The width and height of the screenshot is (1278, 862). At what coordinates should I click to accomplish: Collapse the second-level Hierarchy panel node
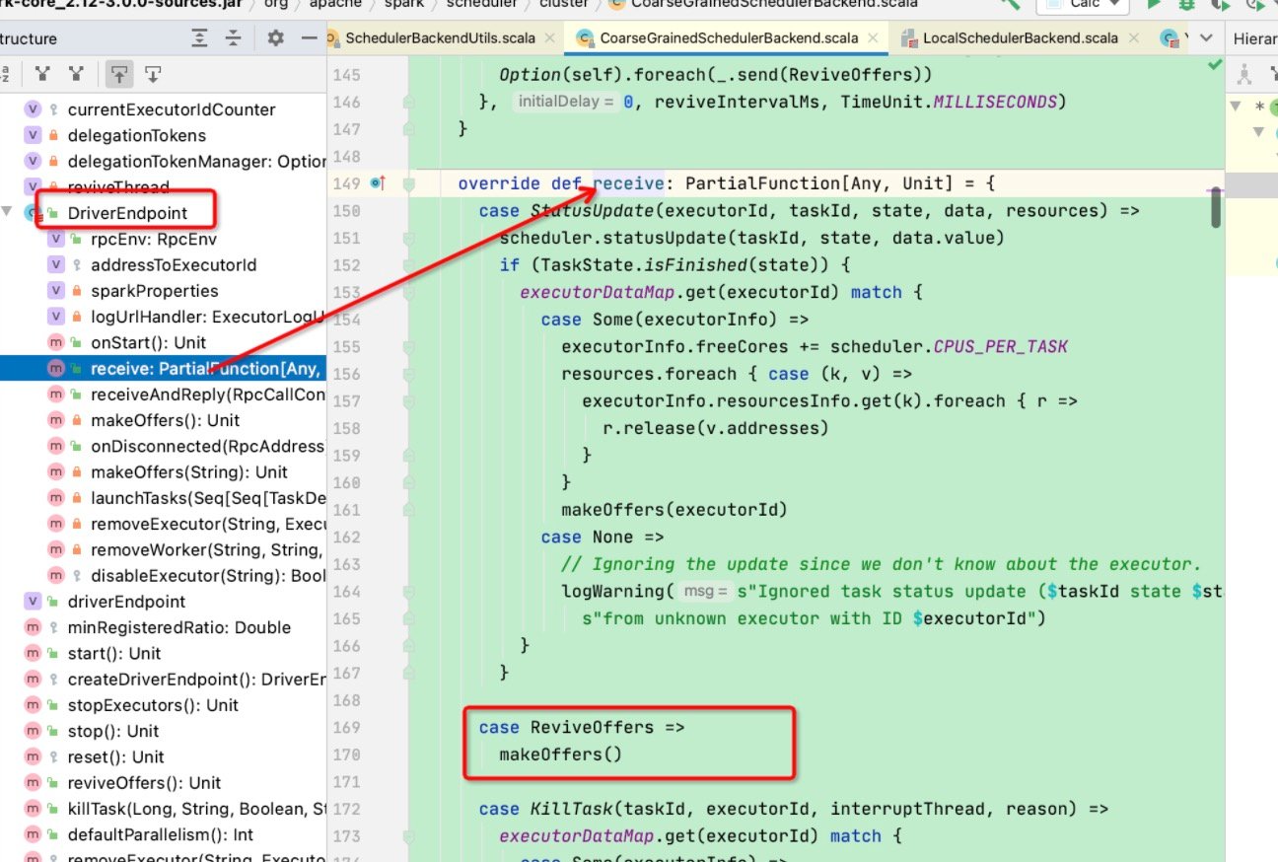pyautogui.click(x=1259, y=131)
